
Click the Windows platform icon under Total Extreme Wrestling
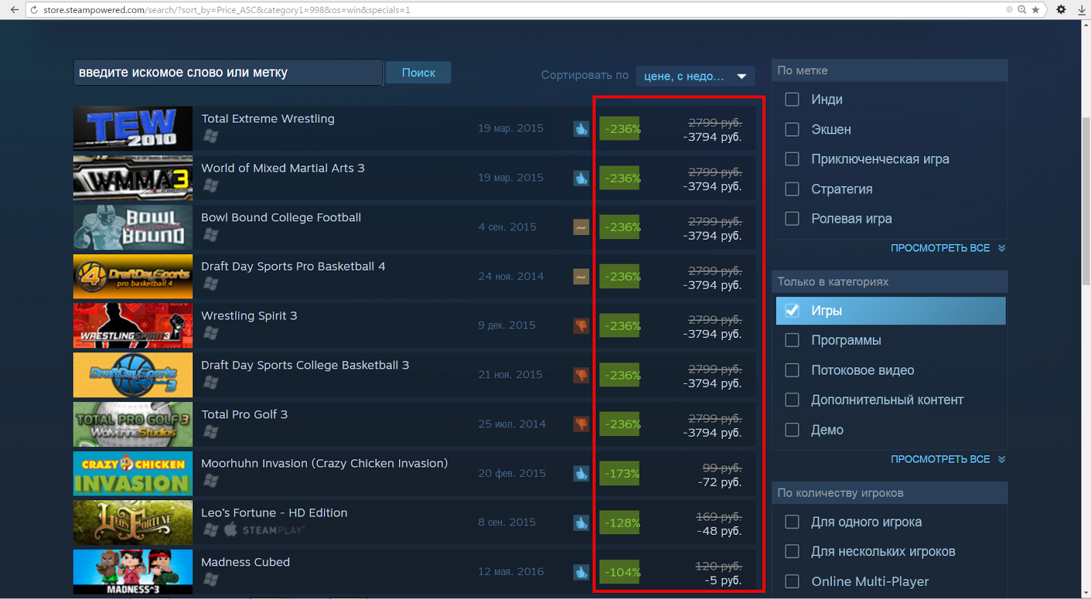click(x=211, y=136)
